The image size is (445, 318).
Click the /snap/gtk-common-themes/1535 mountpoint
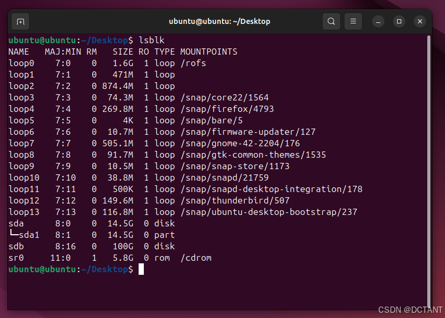click(x=253, y=155)
